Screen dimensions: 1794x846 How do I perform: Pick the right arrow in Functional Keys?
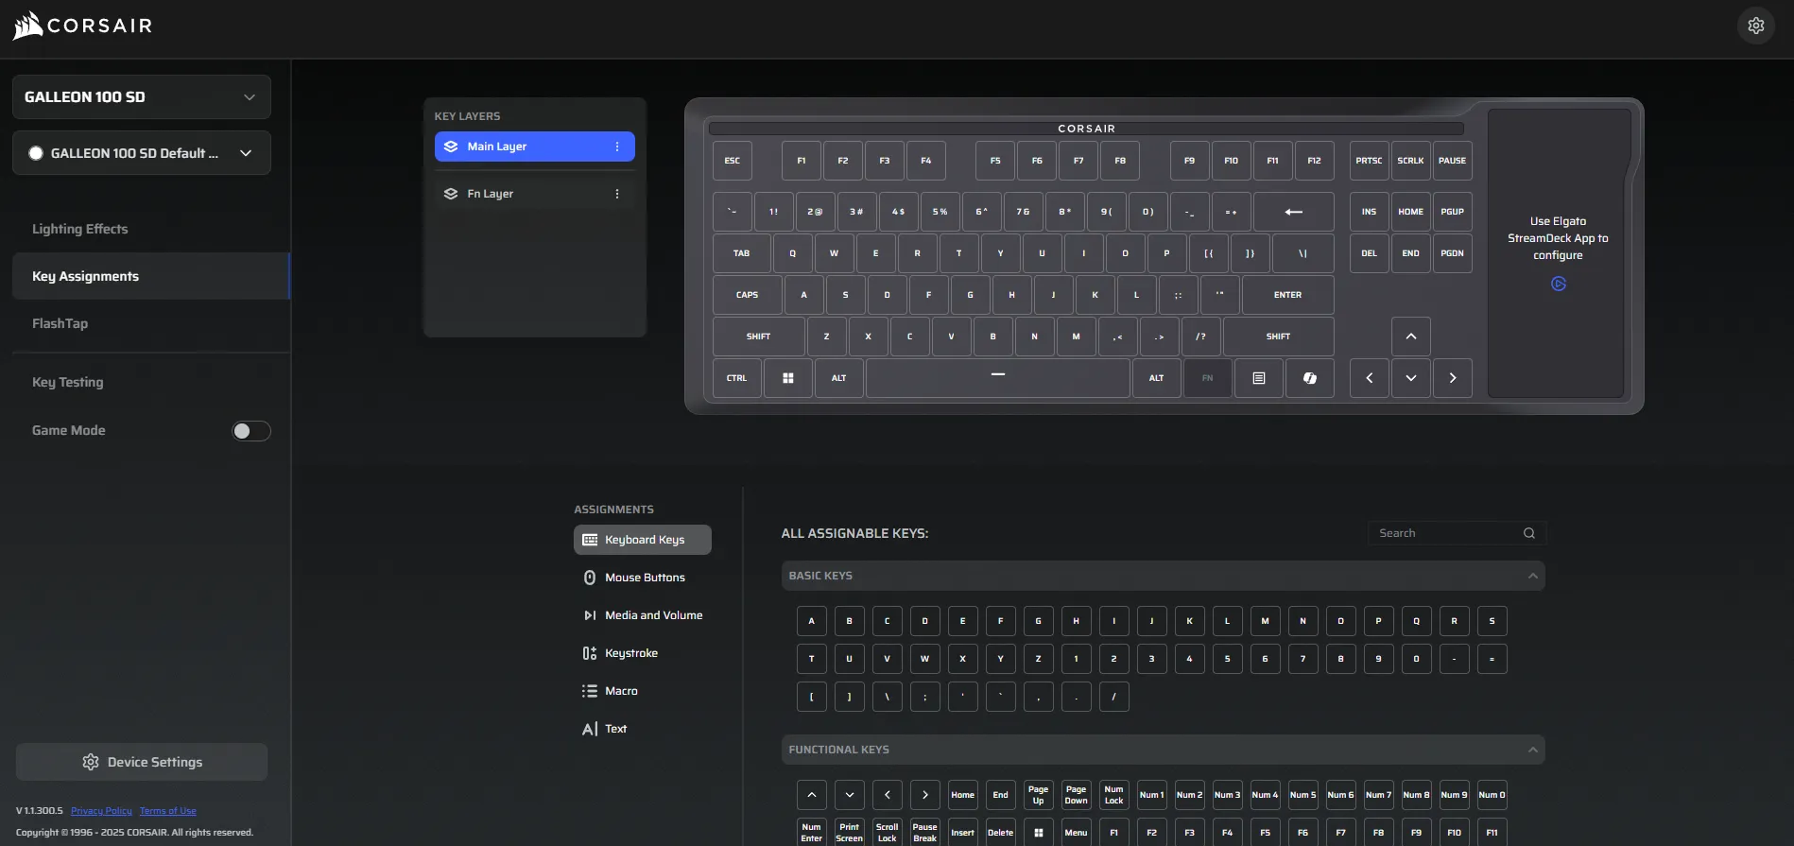pyautogui.click(x=924, y=795)
